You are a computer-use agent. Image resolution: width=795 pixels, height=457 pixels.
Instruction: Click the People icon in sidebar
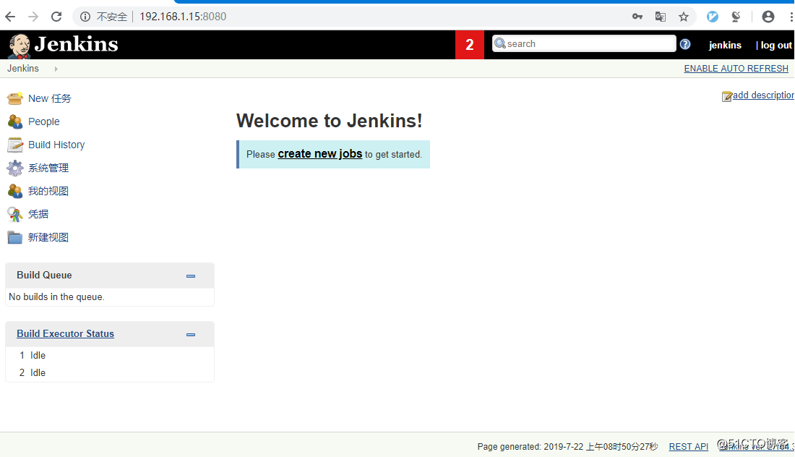click(x=14, y=121)
